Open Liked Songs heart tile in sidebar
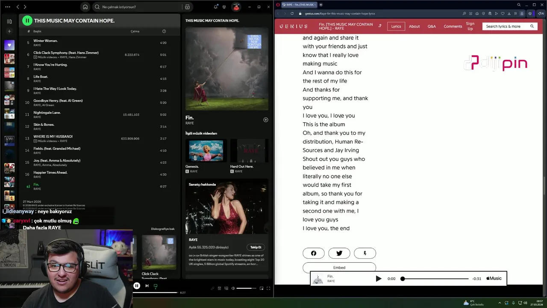547x308 pixels. point(9,44)
